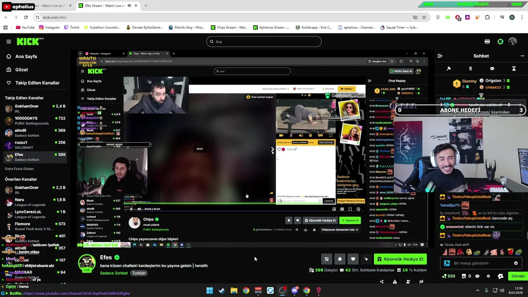The width and height of the screenshot is (528, 297).
Task: Open moderation hammer tool in chat
Action: [x=449, y=68]
